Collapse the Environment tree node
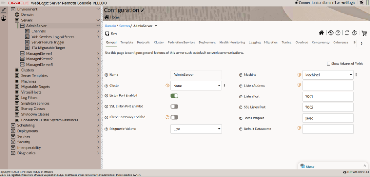This screenshot has height=177, width=370. (98, 9)
